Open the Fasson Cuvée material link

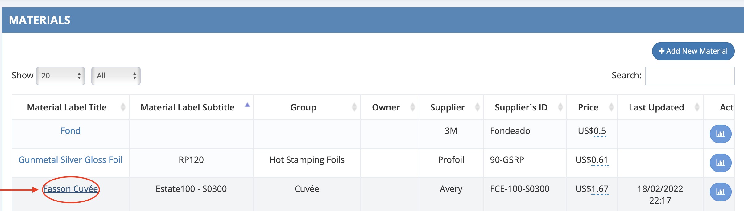coord(71,189)
